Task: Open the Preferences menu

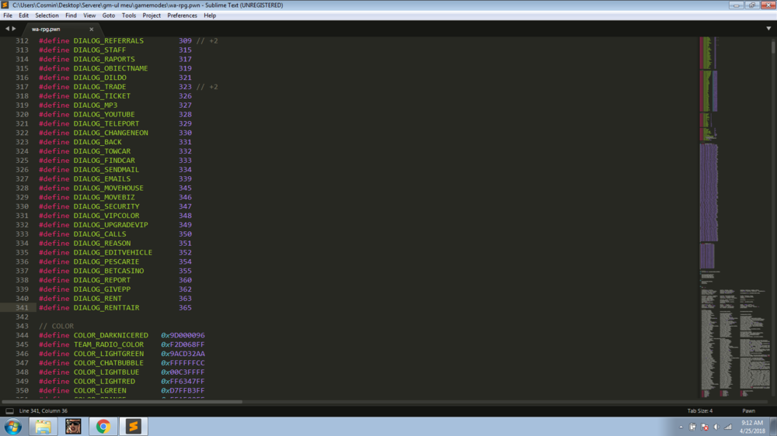Action: (x=182, y=16)
